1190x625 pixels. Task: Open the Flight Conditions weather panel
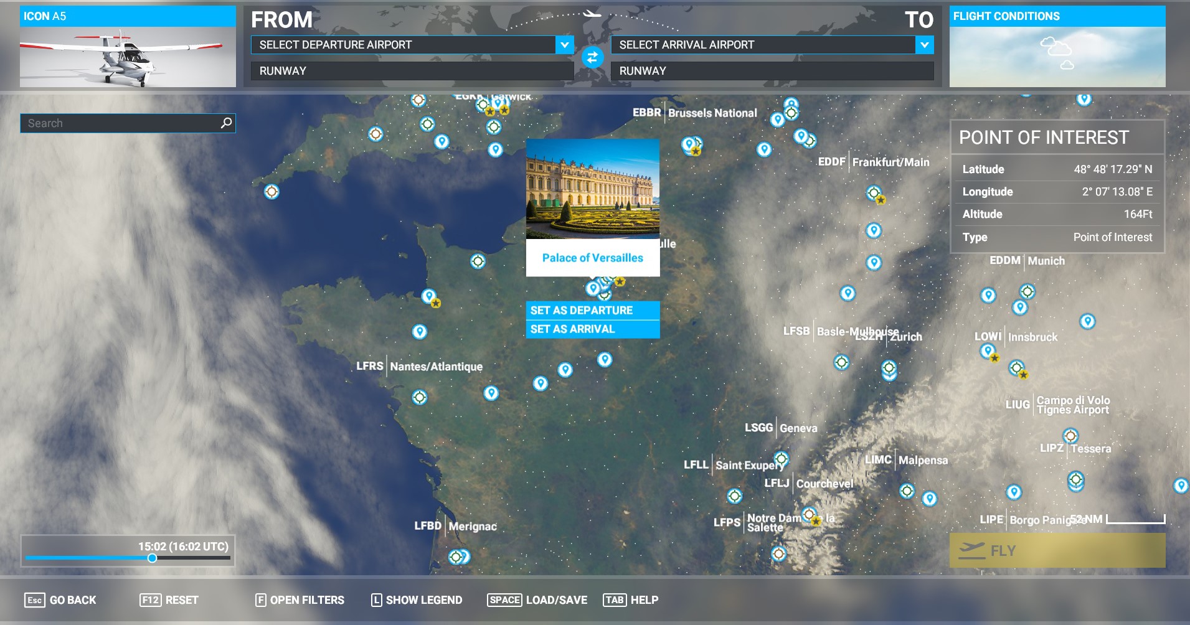point(1057,47)
